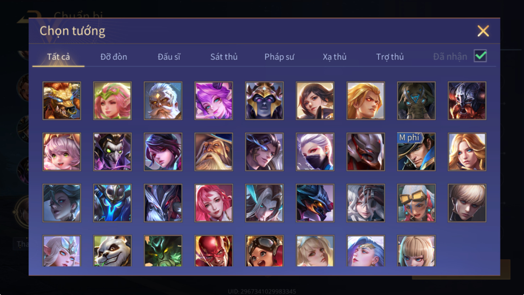Select the goggles pilot girl hero
524x295 pixels.
click(264, 251)
